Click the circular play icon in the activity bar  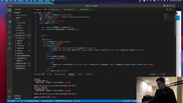point(9,49)
